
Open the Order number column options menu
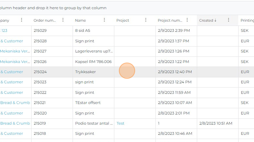click(x=63, y=20)
